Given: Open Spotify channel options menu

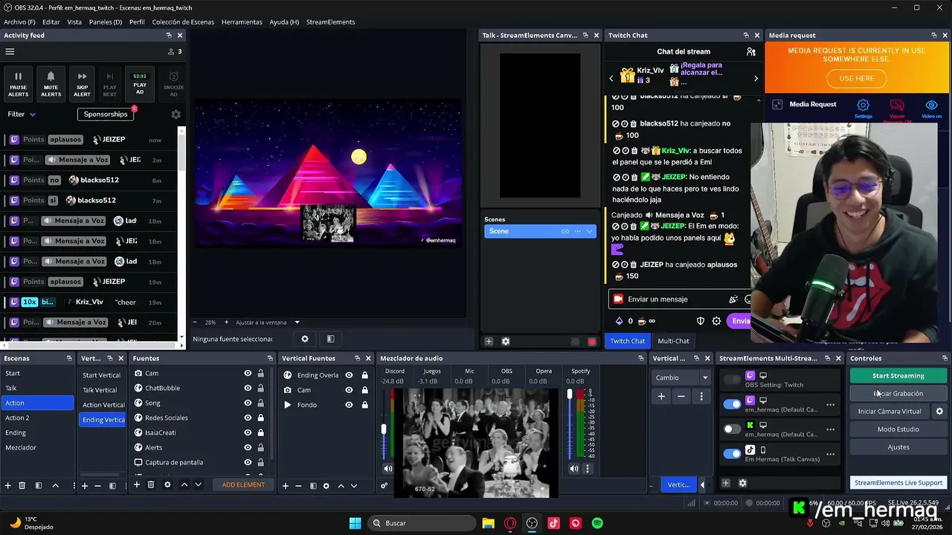Looking at the screenshot, I should pyautogui.click(x=587, y=469).
